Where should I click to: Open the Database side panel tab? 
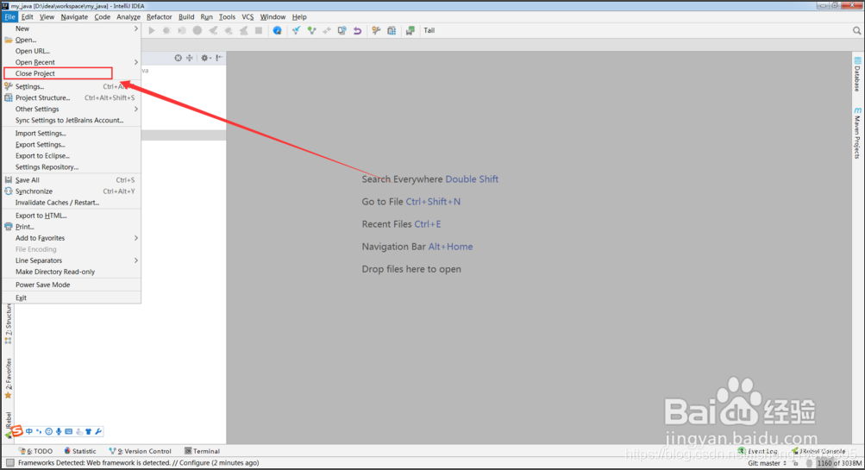tap(857, 74)
